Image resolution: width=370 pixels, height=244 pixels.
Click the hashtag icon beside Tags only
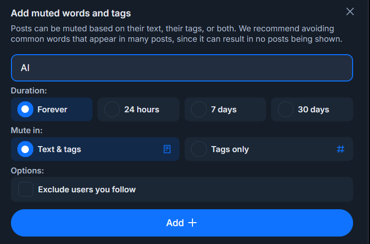click(341, 149)
